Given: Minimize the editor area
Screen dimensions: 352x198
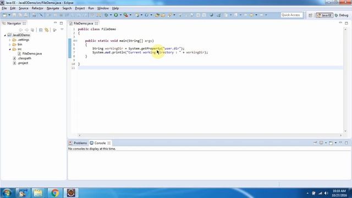Looking at the screenshot, I should point(340,23).
